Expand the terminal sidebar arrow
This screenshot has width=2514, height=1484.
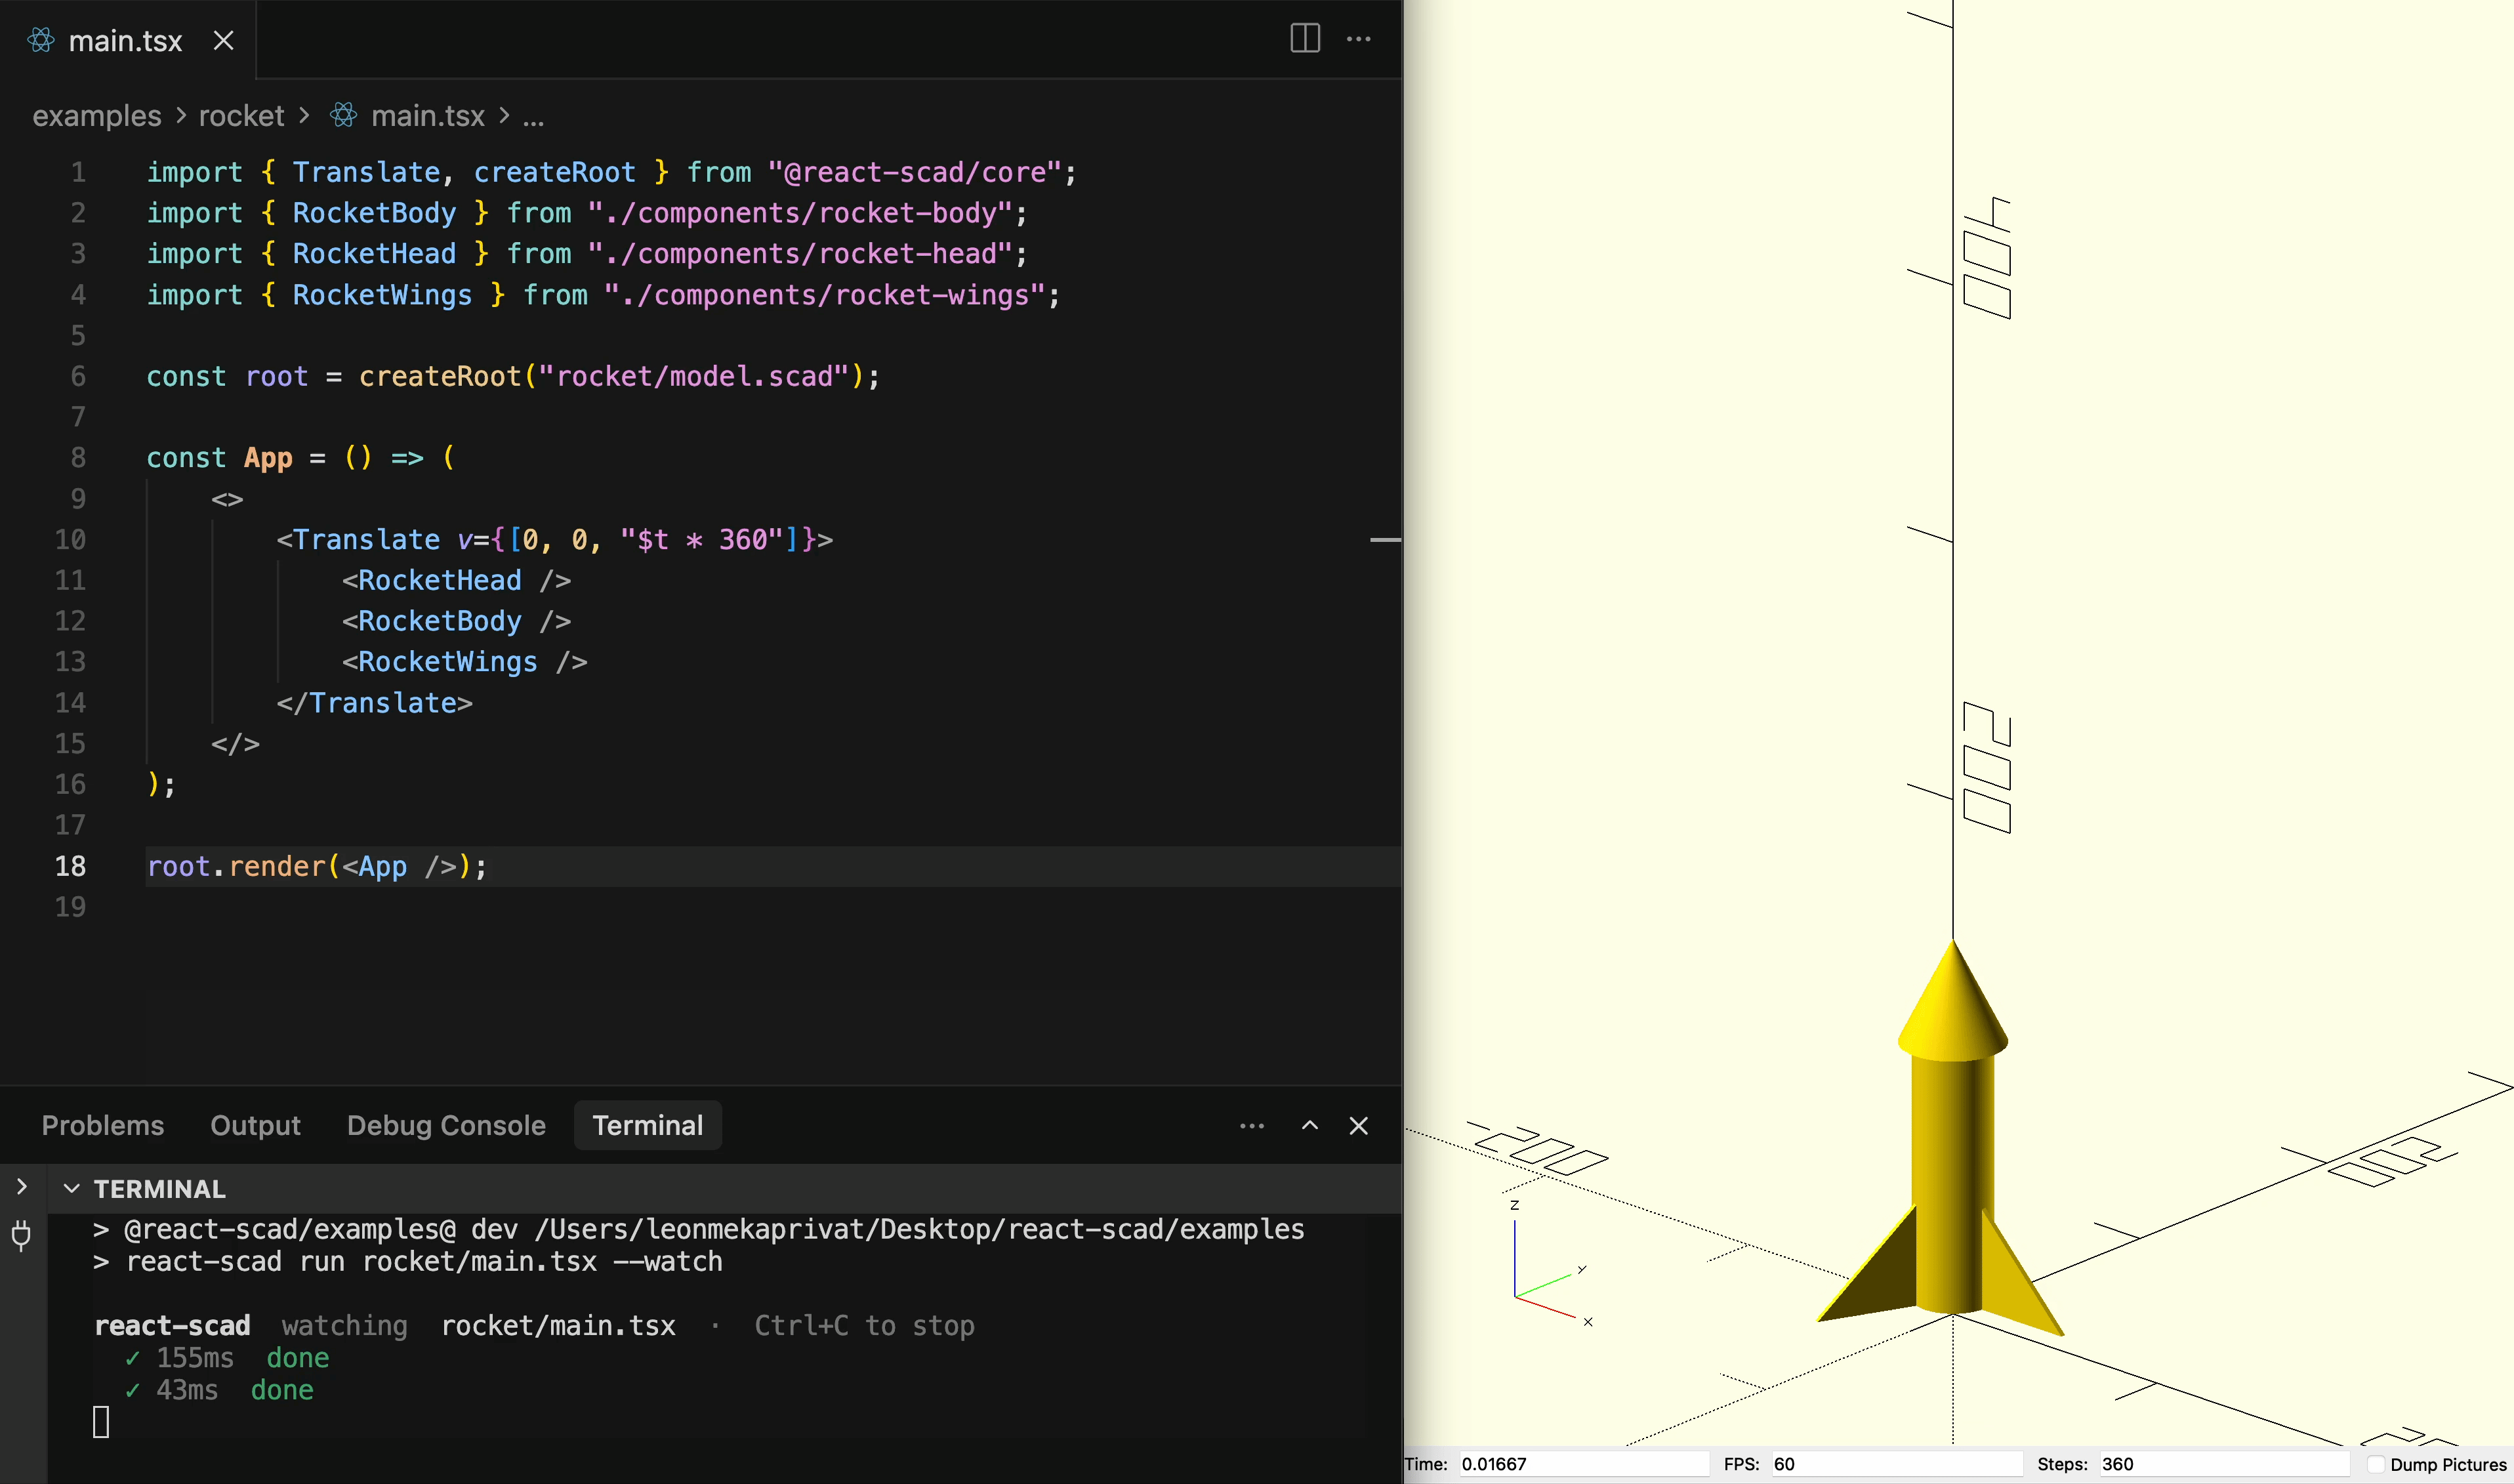coord(21,1186)
